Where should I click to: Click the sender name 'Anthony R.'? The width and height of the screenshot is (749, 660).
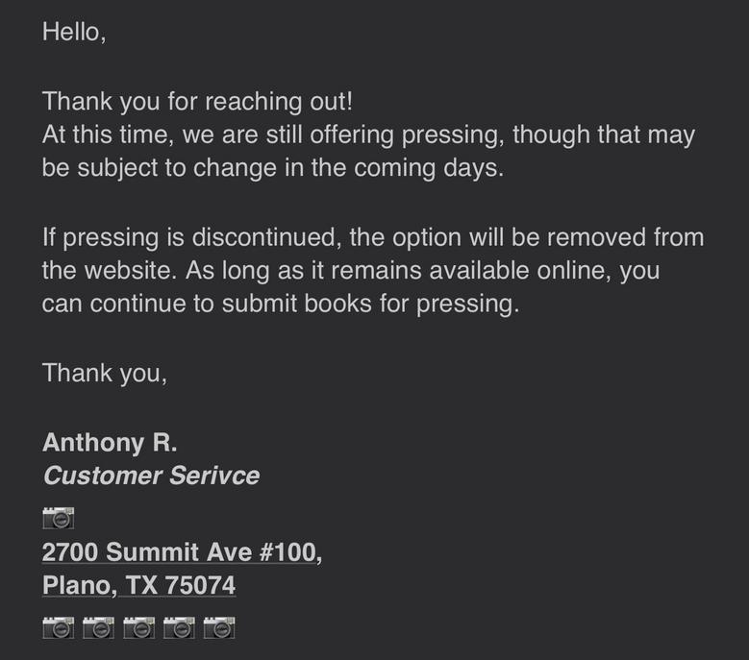(110, 442)
